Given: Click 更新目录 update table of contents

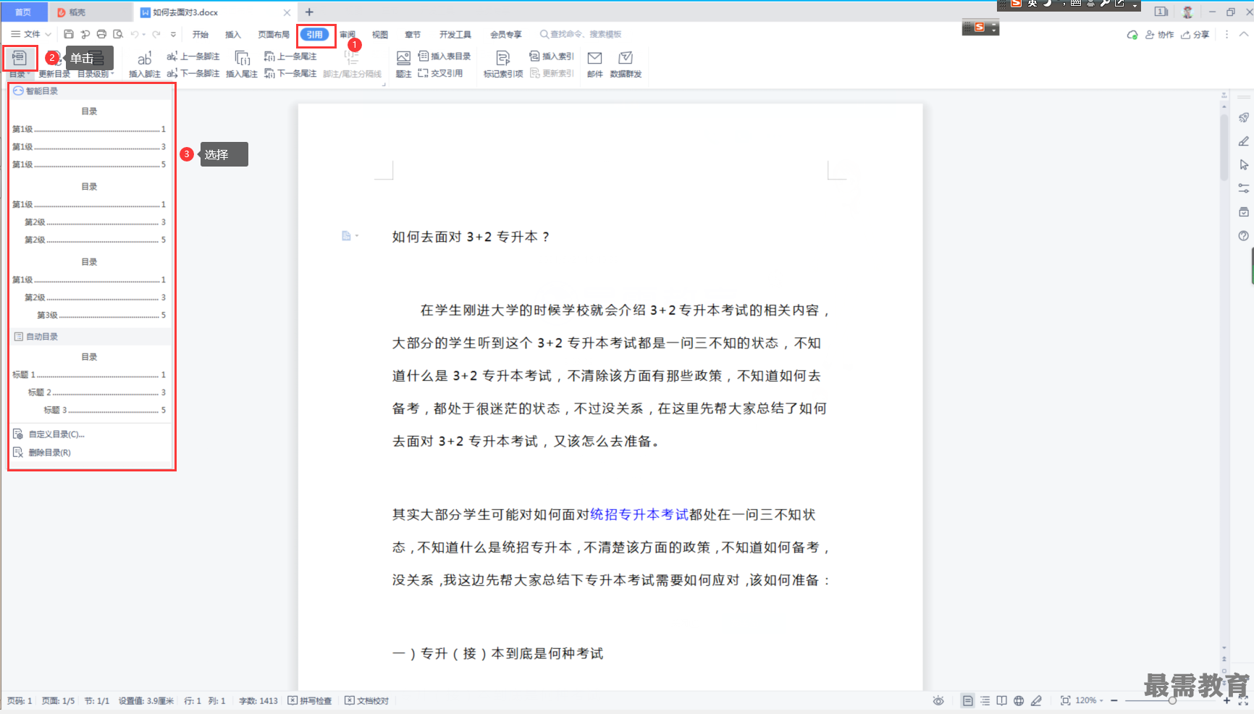Looking at the screenshot, I should [54, 74].
